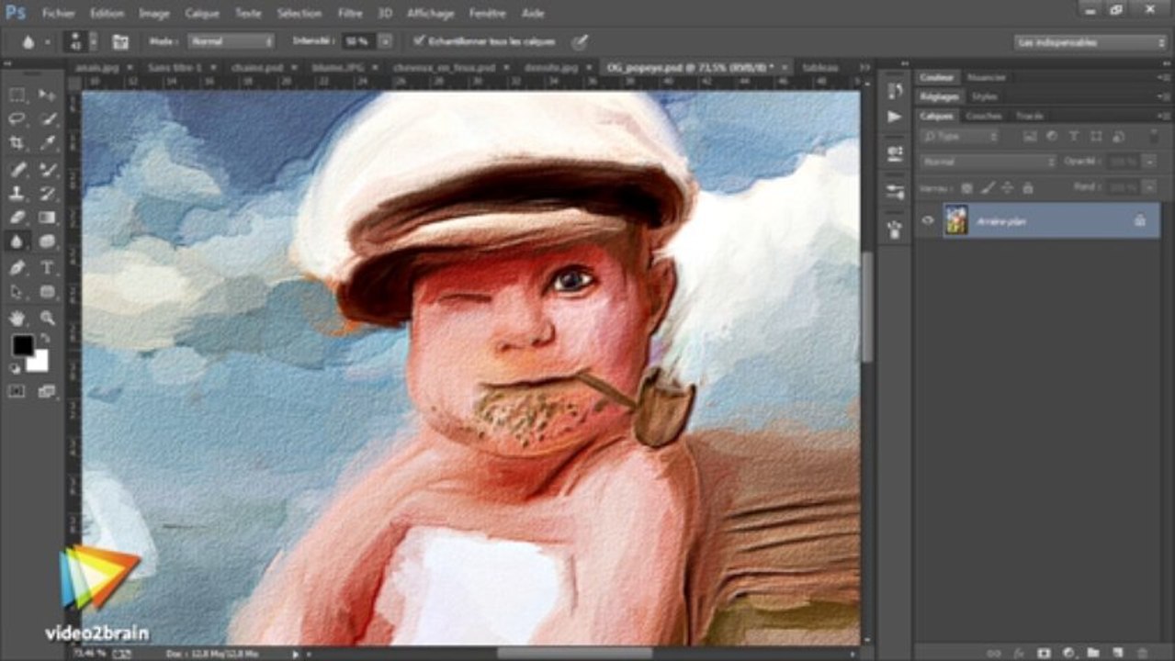Select the Shape tool
The height and width of the screenshot is (661, 1175).
(x=48, y=292)
